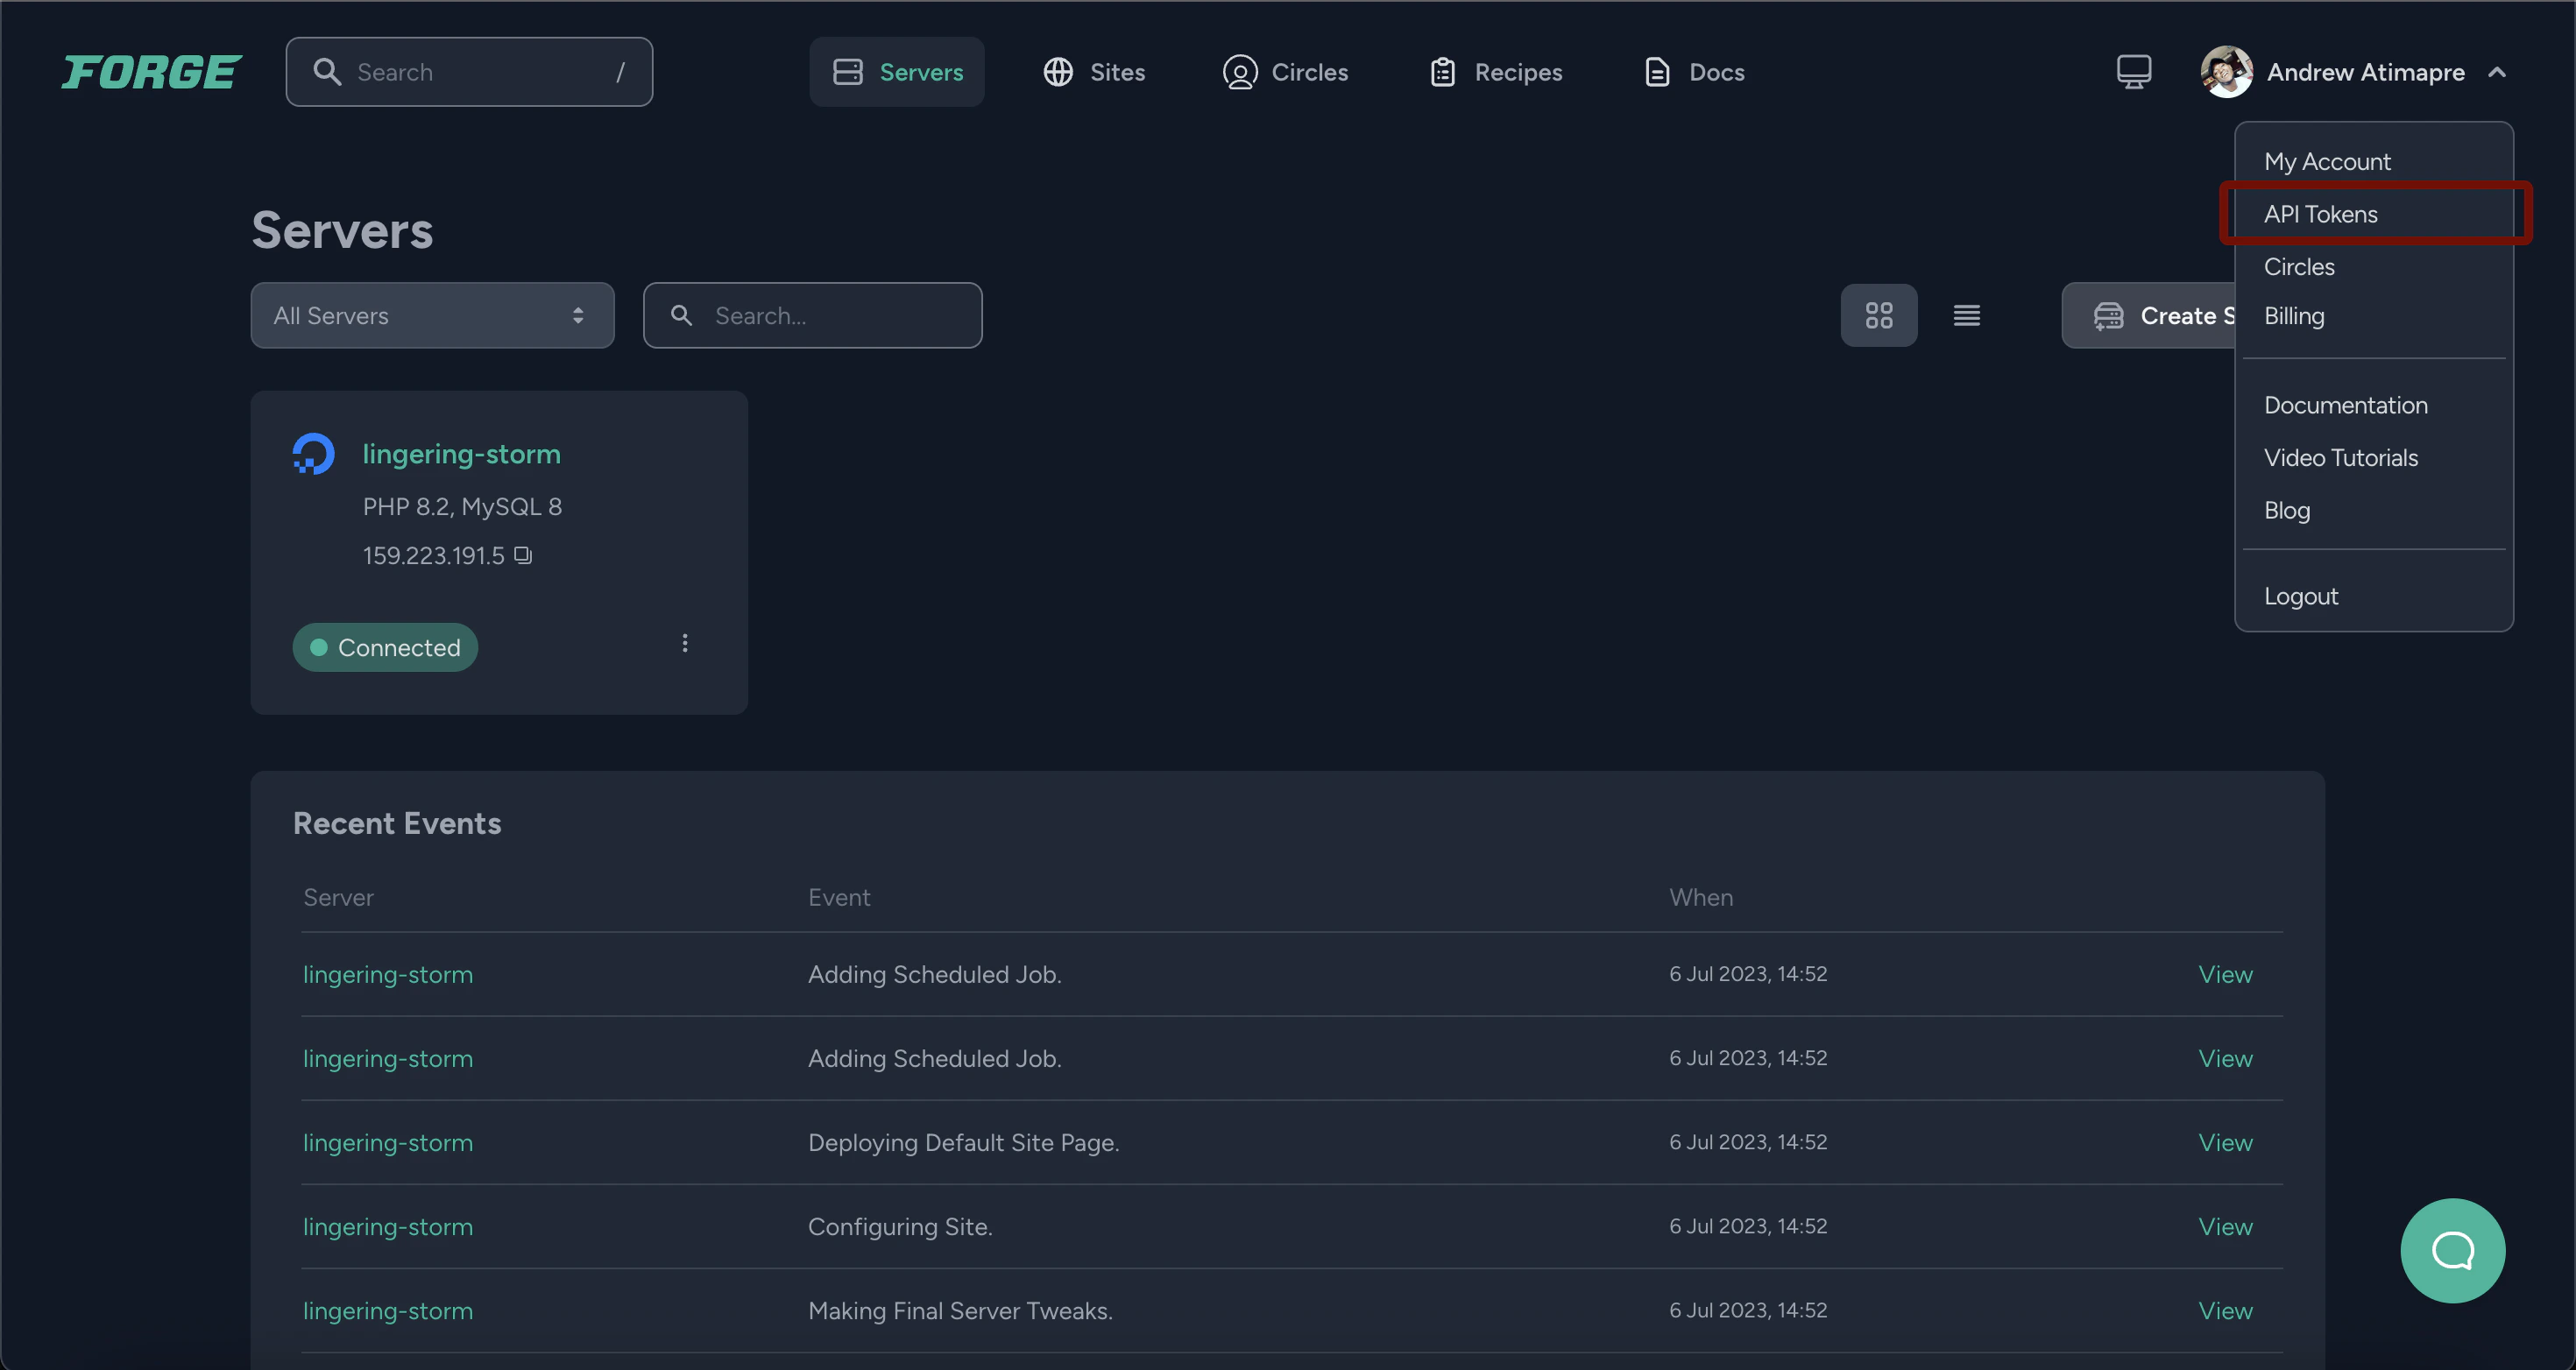Choose Video Tutorials in the menu

click(2340, 458)
